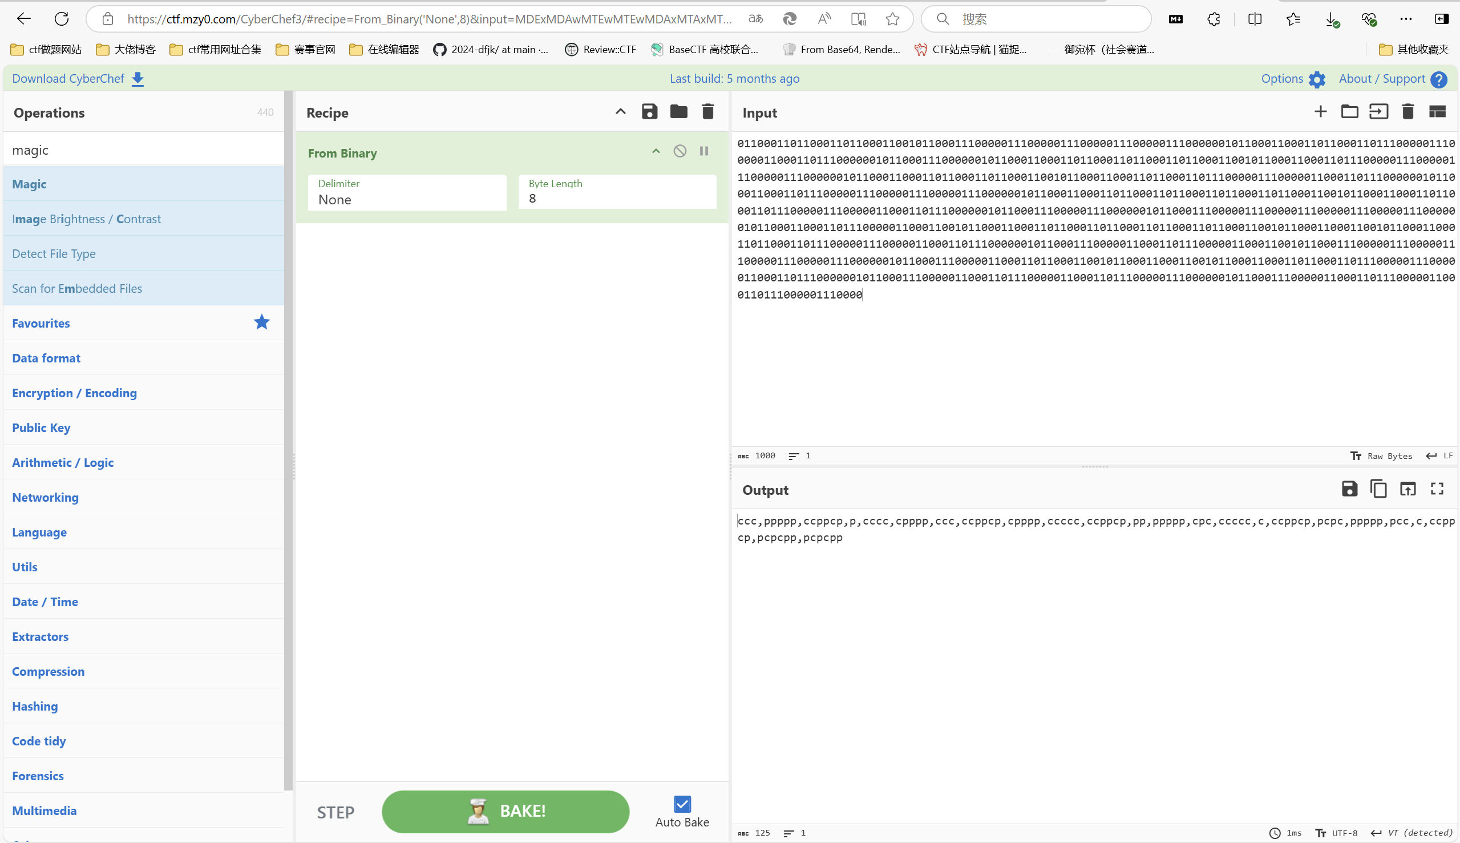Screen dimensions: 1460x843
Task: Open folder as input
Action: coord(1349,112)
